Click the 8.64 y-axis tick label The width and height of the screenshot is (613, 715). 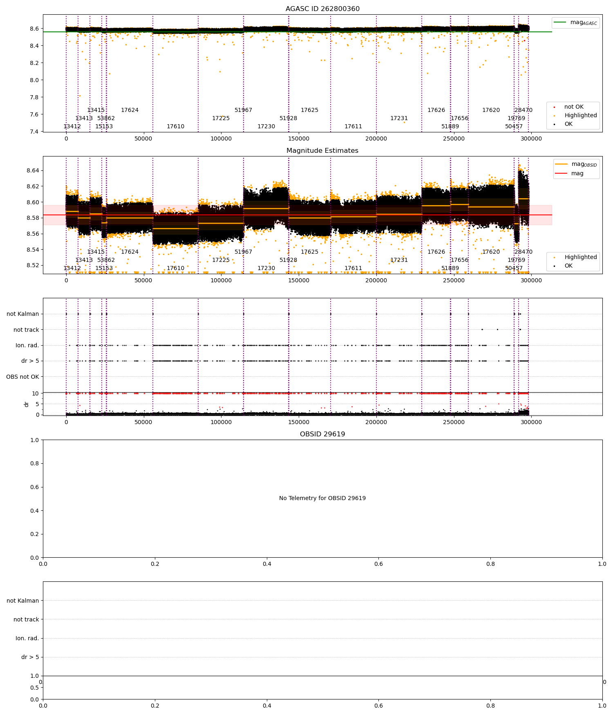coord(33,170)
